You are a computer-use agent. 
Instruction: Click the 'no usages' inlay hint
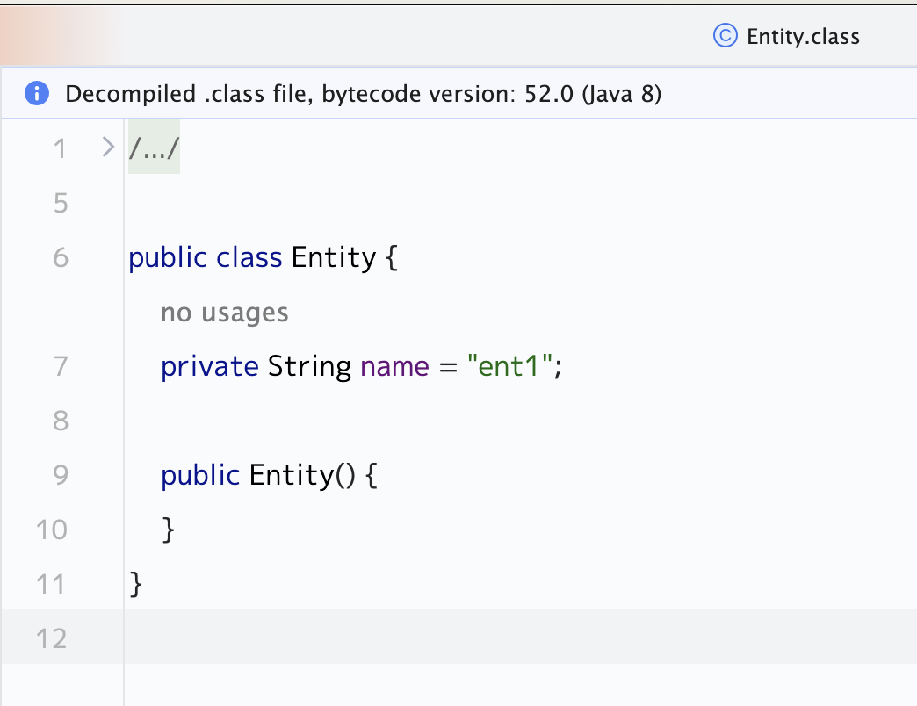pos(224,312)
